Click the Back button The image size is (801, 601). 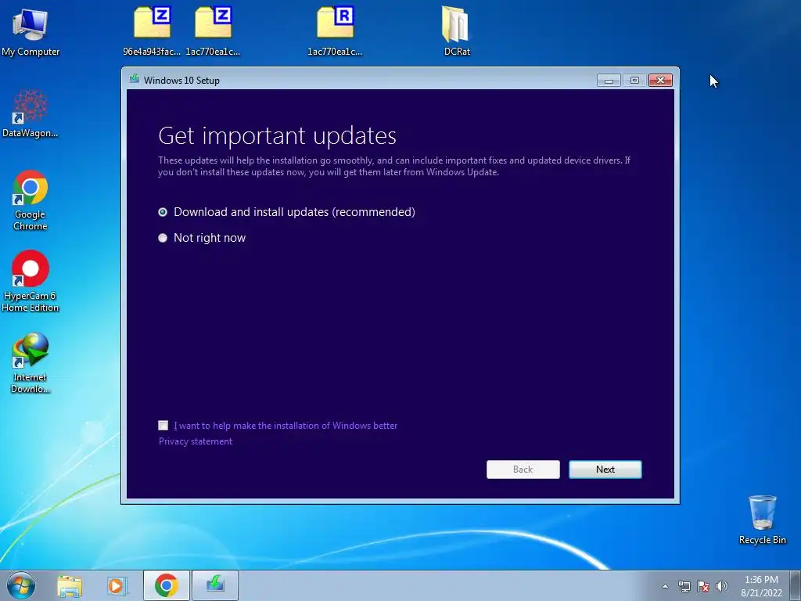[523, 470]
